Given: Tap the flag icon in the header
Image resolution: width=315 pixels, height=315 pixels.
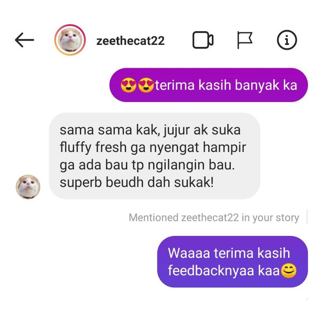Looking at the screenshot, I should click(x=245, y=40).
